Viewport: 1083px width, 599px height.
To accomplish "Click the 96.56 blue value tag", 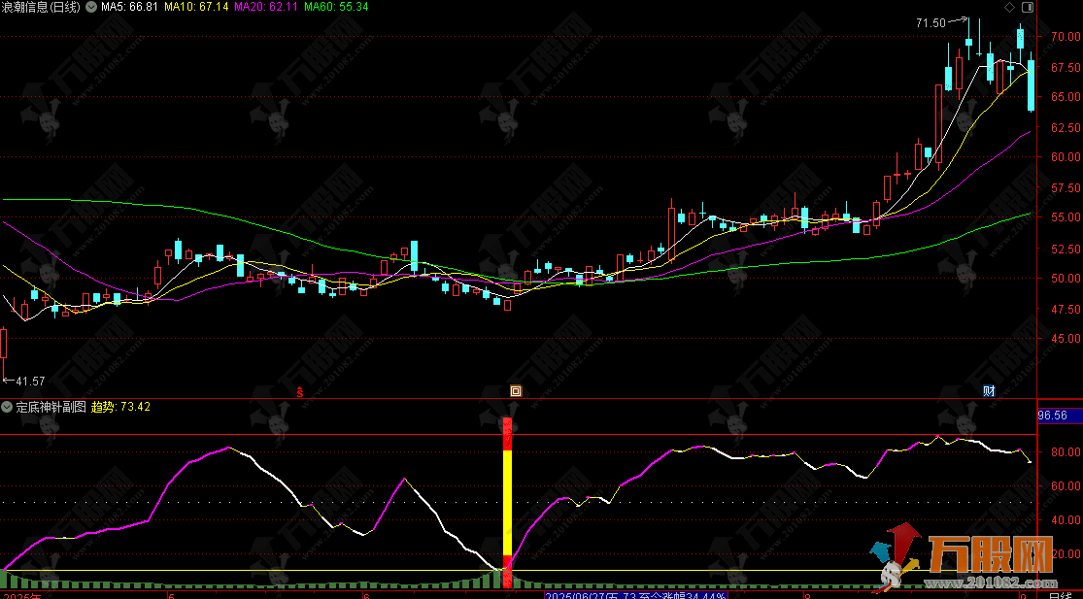I will 1052,416.
